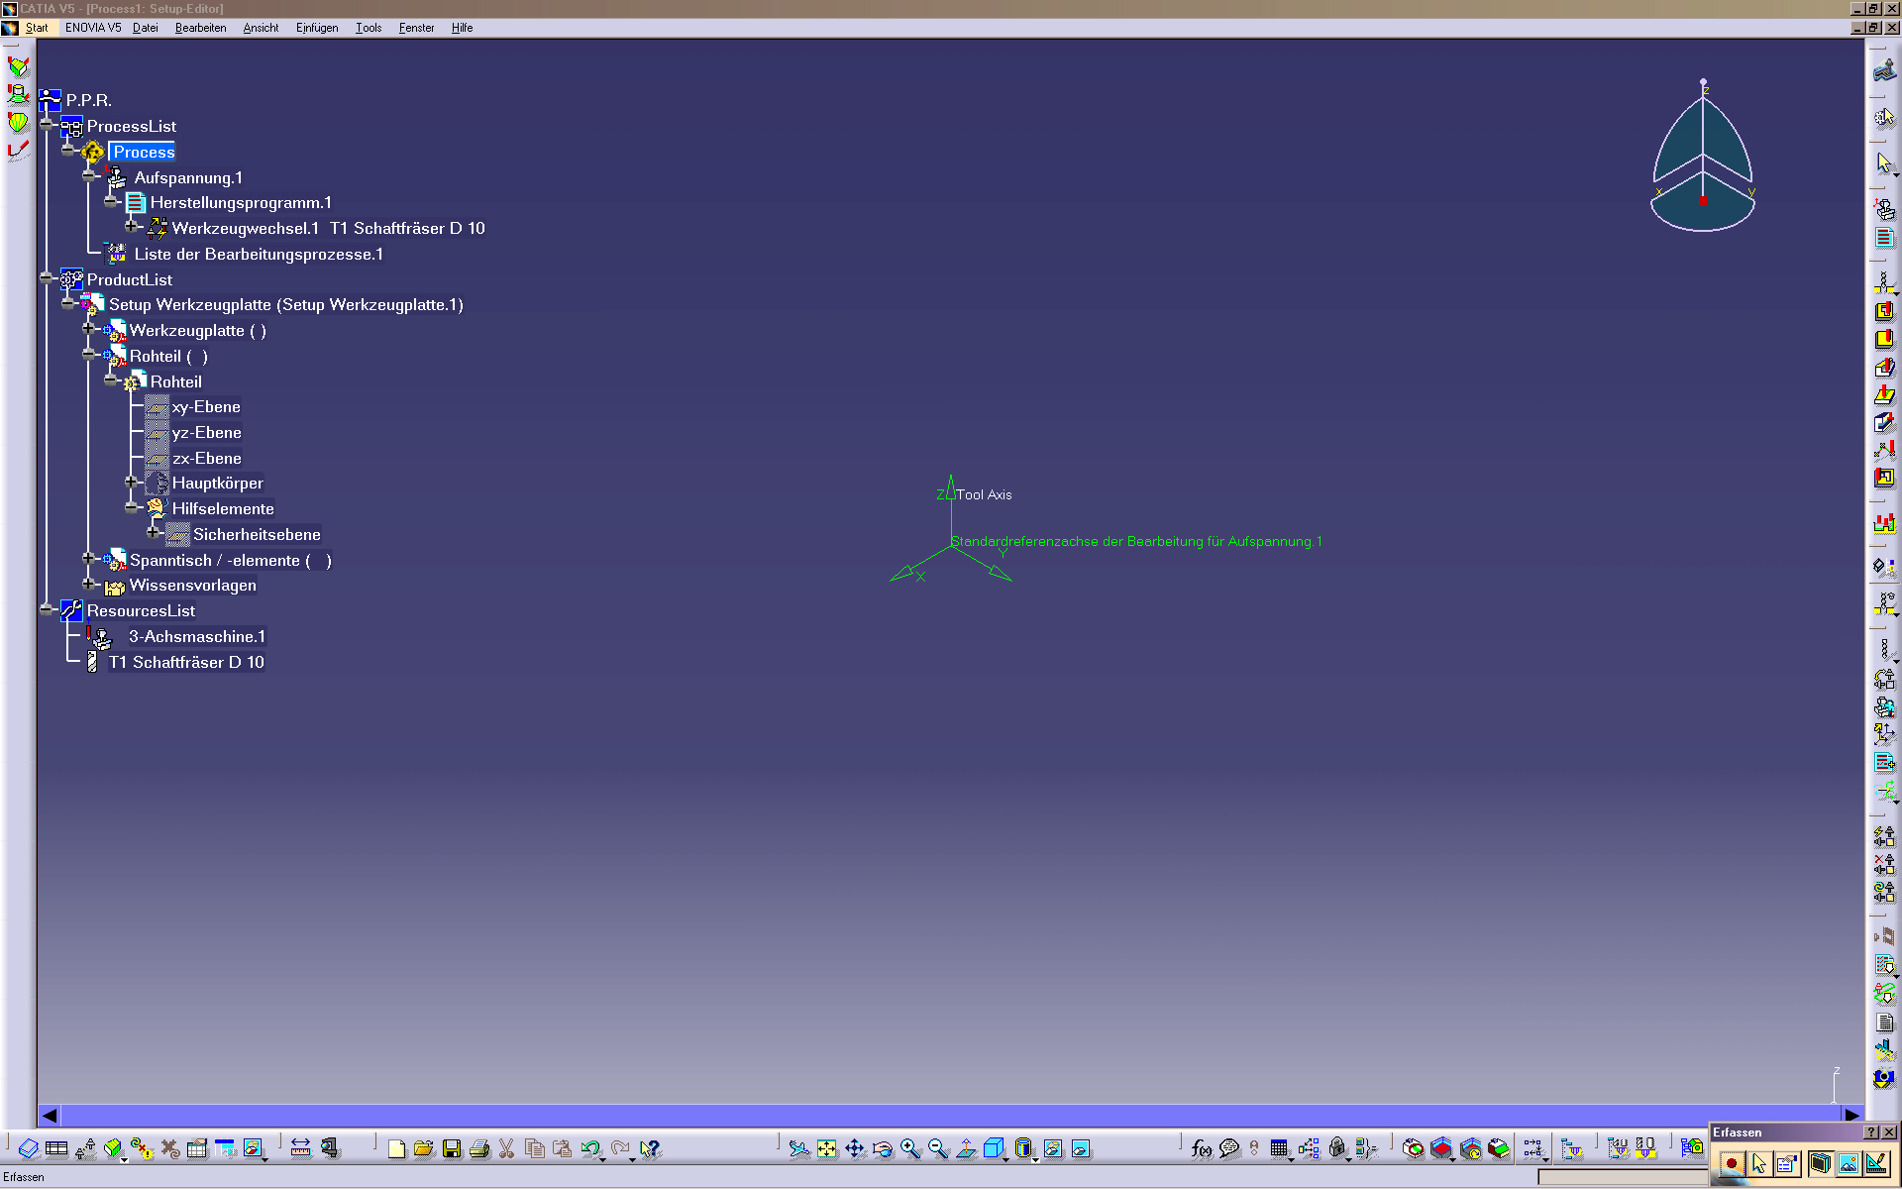1902x1189 pixels.
Task: Collapse the Aufspannung.1 node
Action: click(x=90, y=175)
